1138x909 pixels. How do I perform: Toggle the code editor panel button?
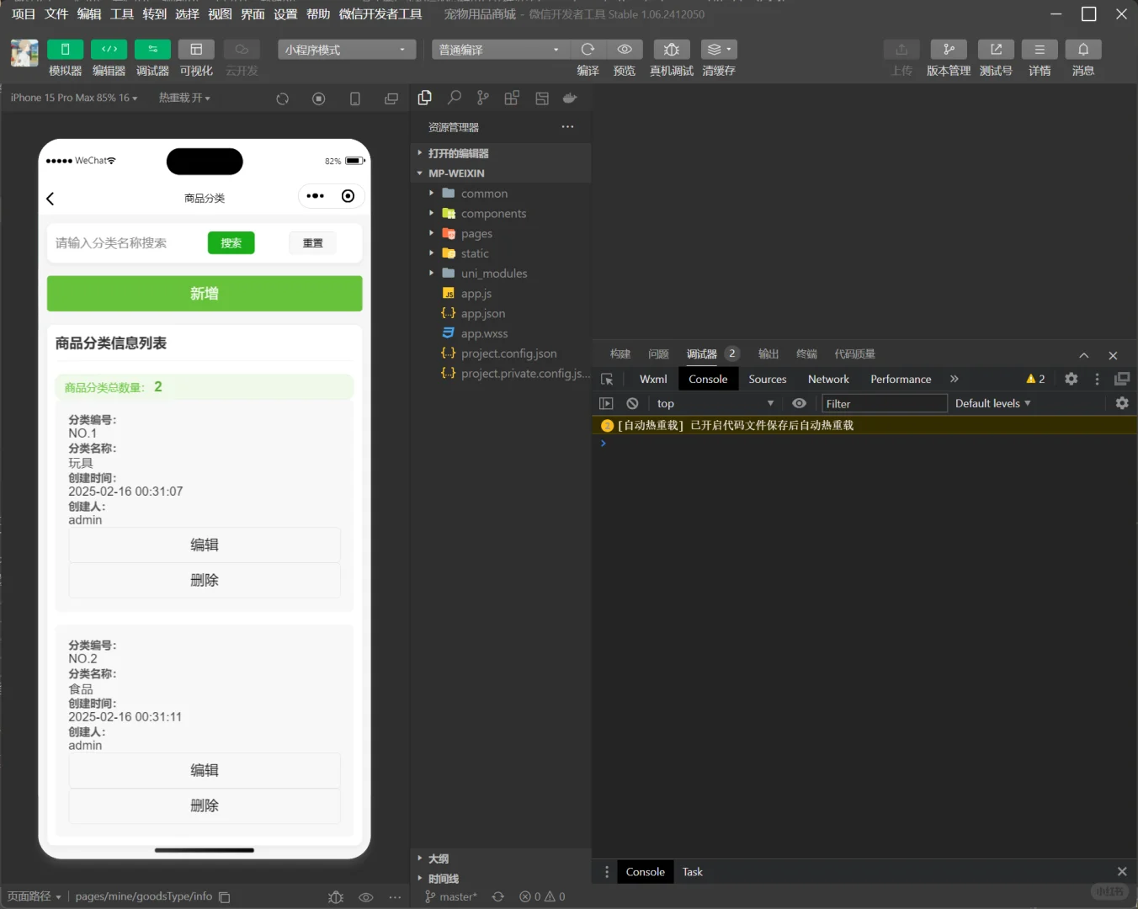[x=109, y=50]
